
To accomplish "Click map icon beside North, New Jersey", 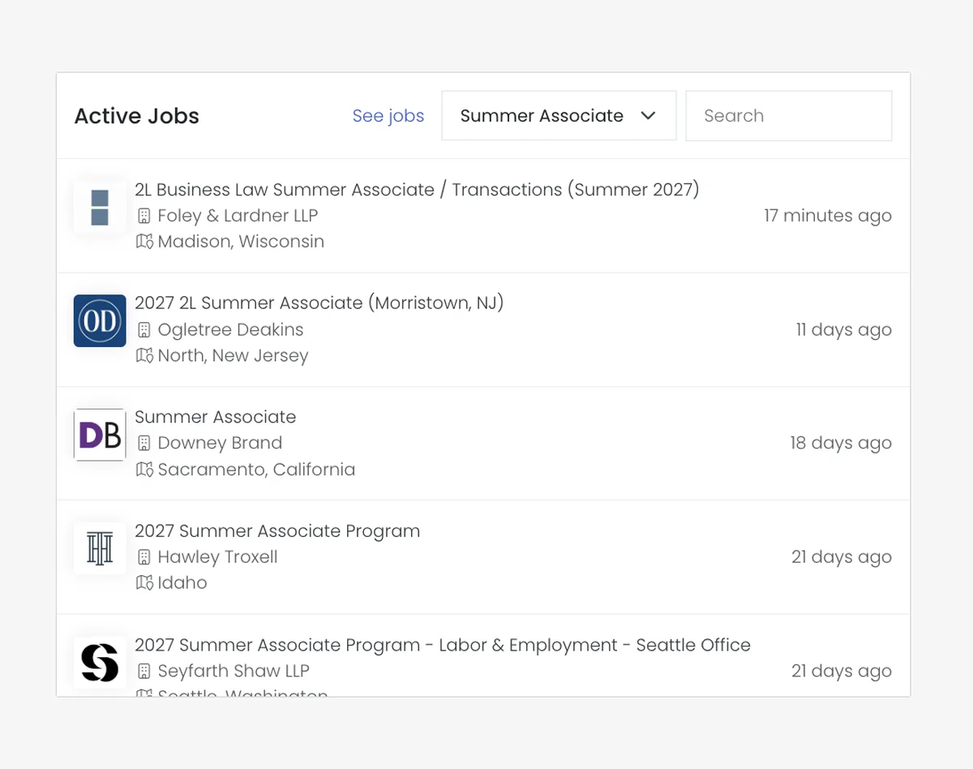I will [x=144, y=355].
